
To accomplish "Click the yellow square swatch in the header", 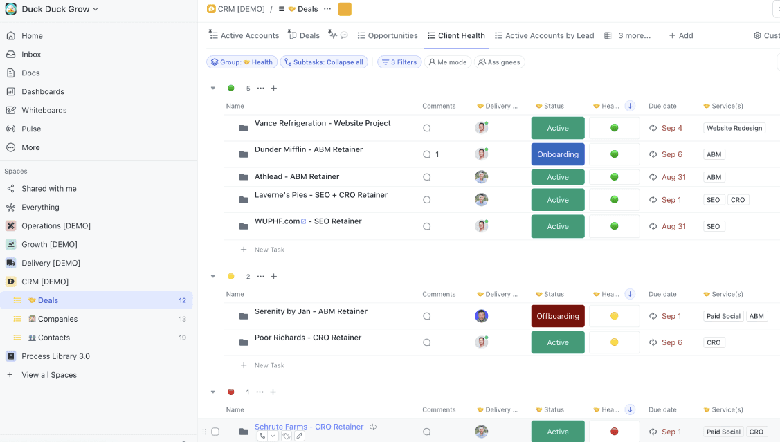I will (345, 9).
